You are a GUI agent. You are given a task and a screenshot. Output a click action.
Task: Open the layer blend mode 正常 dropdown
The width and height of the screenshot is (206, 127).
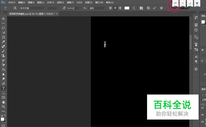(x=204, y=100)
